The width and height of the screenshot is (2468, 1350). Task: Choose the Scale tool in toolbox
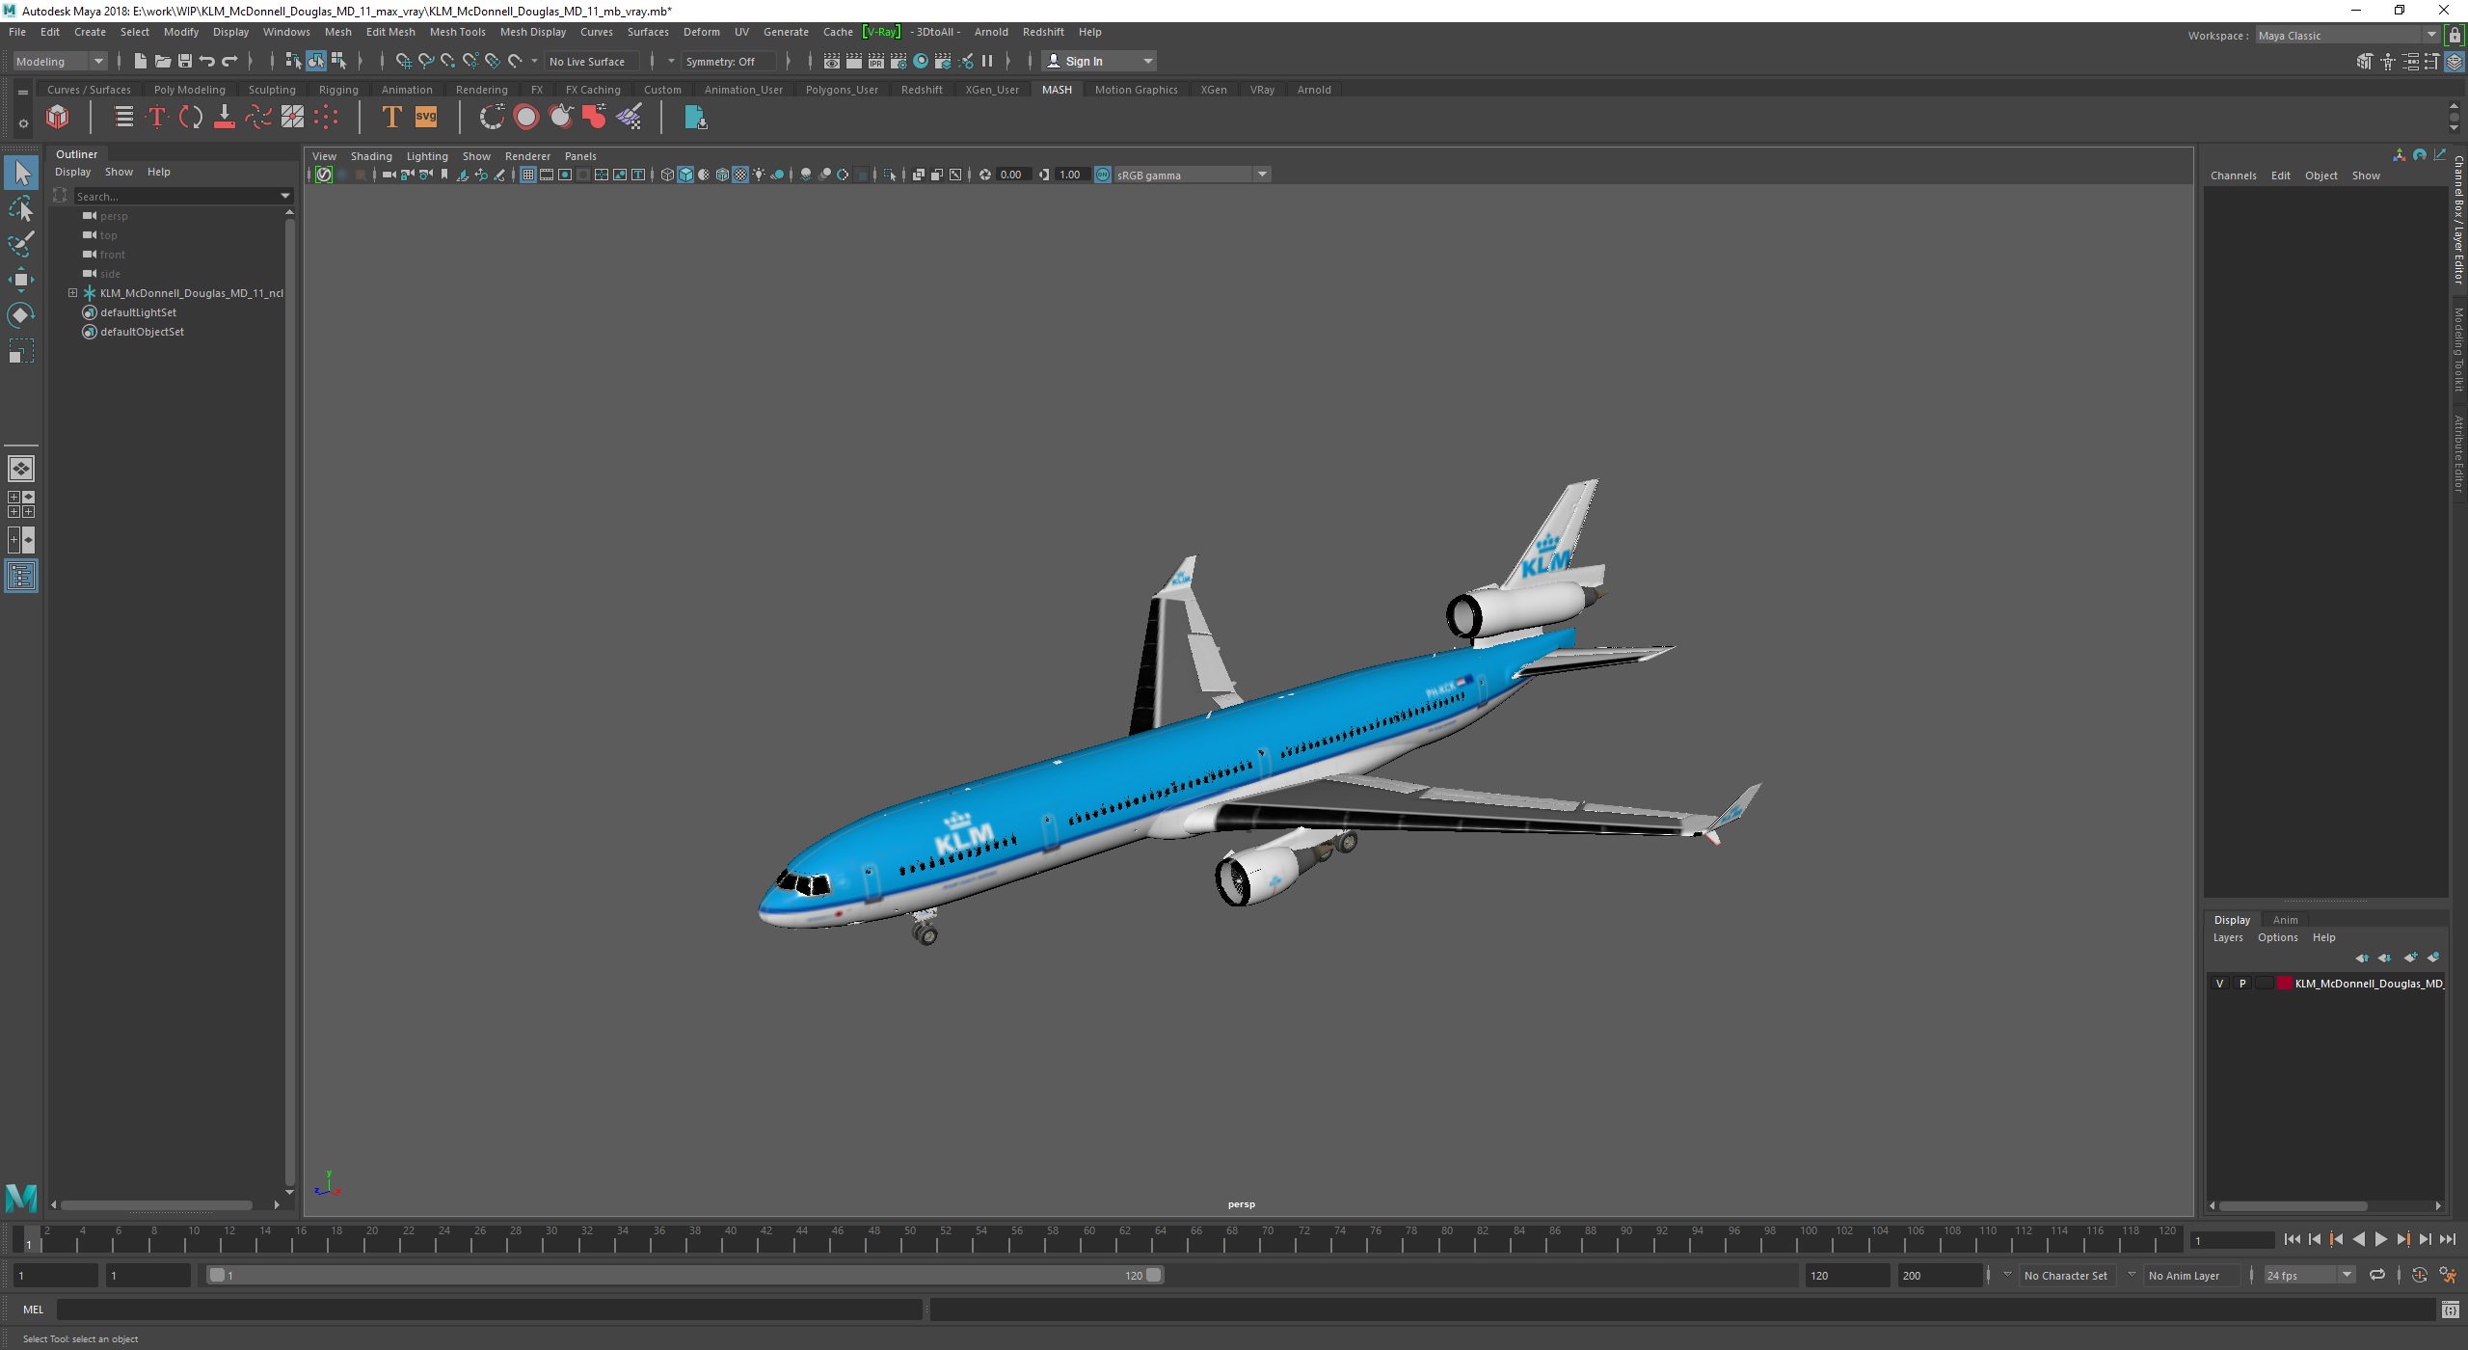(x=21, y=351)
